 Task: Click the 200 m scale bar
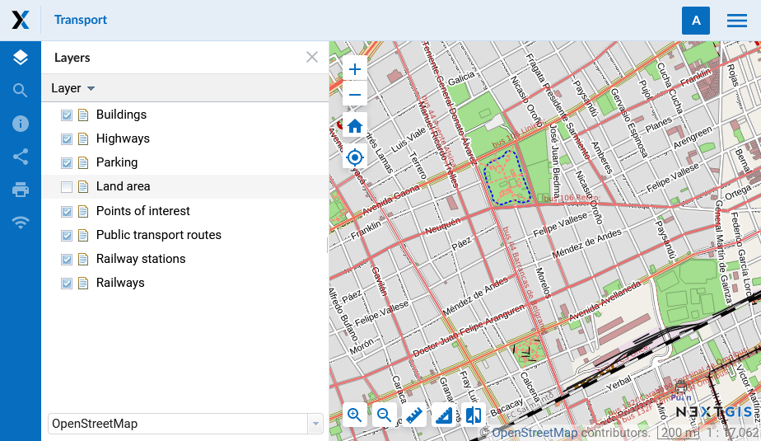coord(678,432)
